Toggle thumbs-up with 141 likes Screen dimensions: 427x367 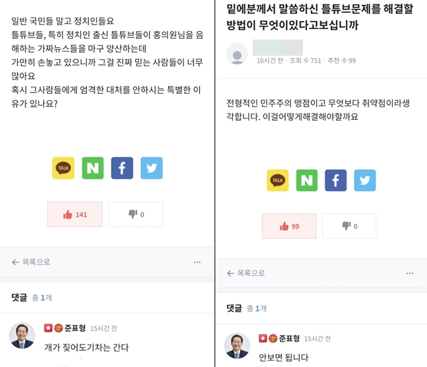75,215
